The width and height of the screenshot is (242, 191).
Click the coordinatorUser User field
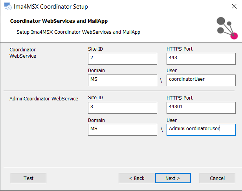[201, 80]
